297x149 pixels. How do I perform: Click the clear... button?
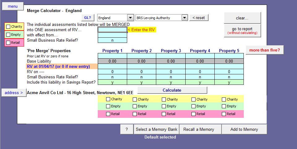click(242, 18)
